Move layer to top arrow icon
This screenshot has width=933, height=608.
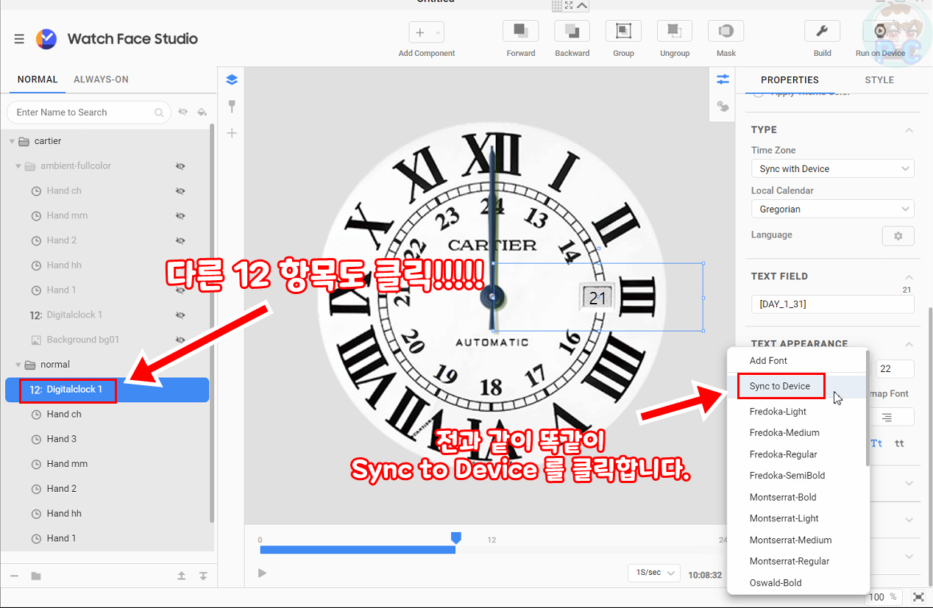tap(181, 576)
